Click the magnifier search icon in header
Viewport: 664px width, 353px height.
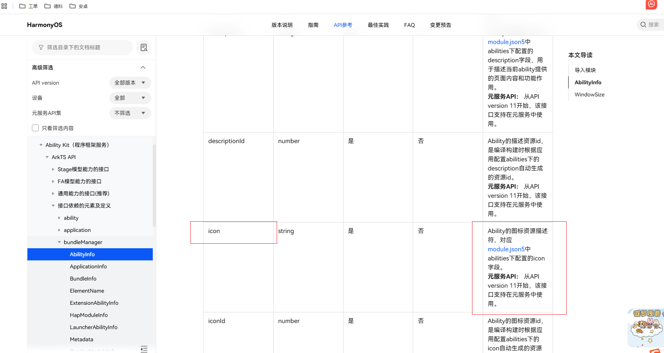tap(643, 25)
